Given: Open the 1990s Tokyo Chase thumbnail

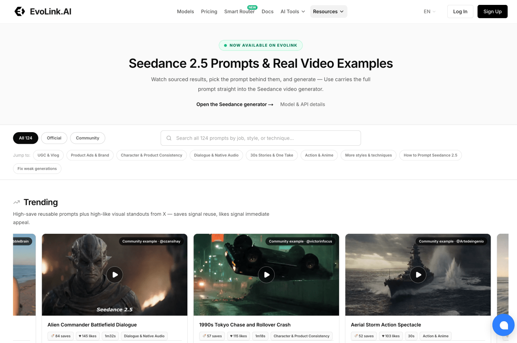Looking at the screenshot, I should (266, 275).
